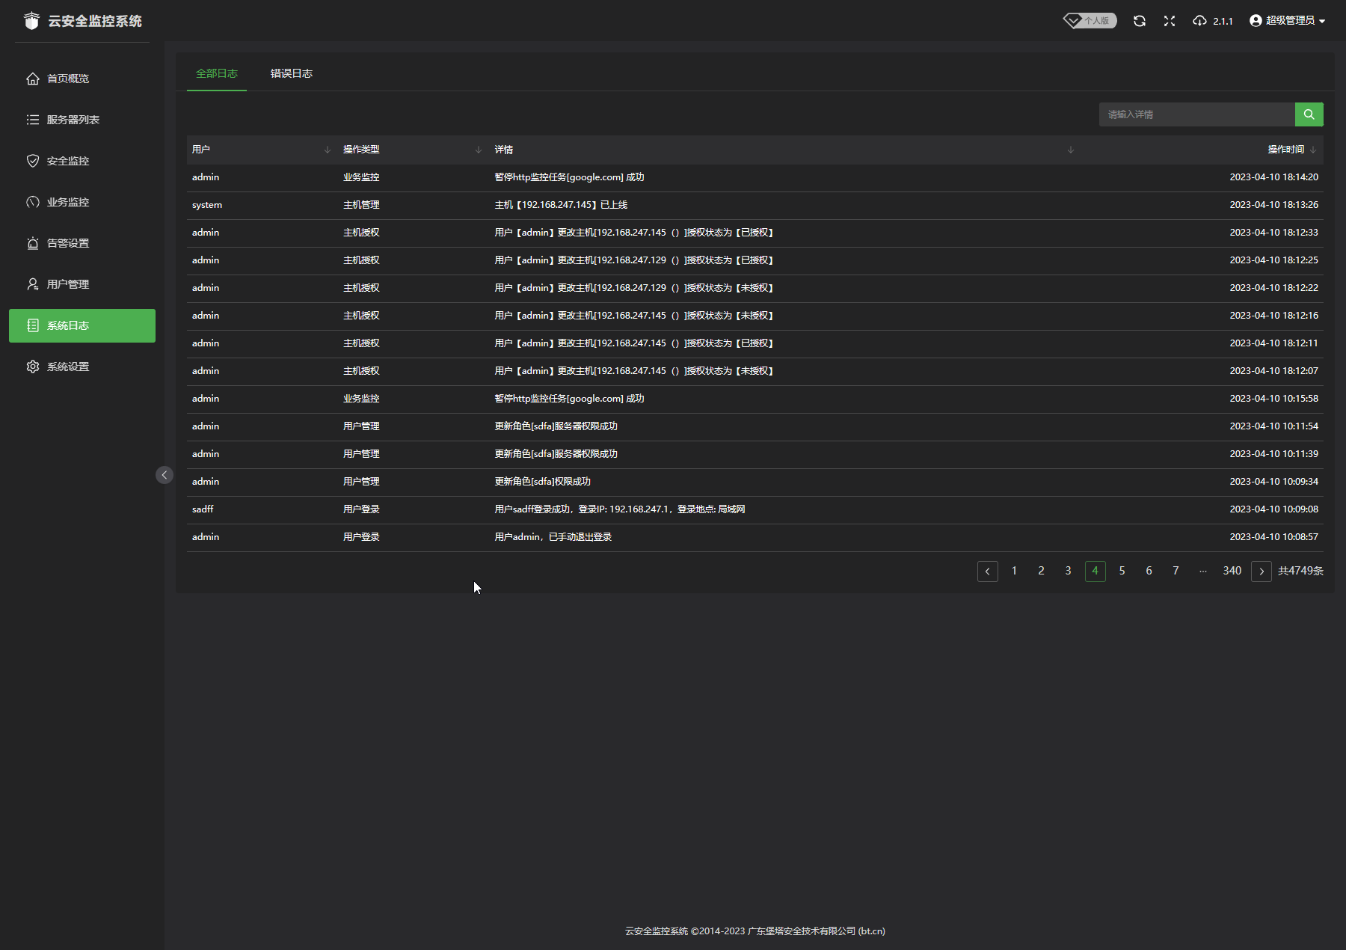Go to 安全监控 in the sidebar
Image resolution: width=1346 pixels, height=950 pixels.
[x=67, y=161]
